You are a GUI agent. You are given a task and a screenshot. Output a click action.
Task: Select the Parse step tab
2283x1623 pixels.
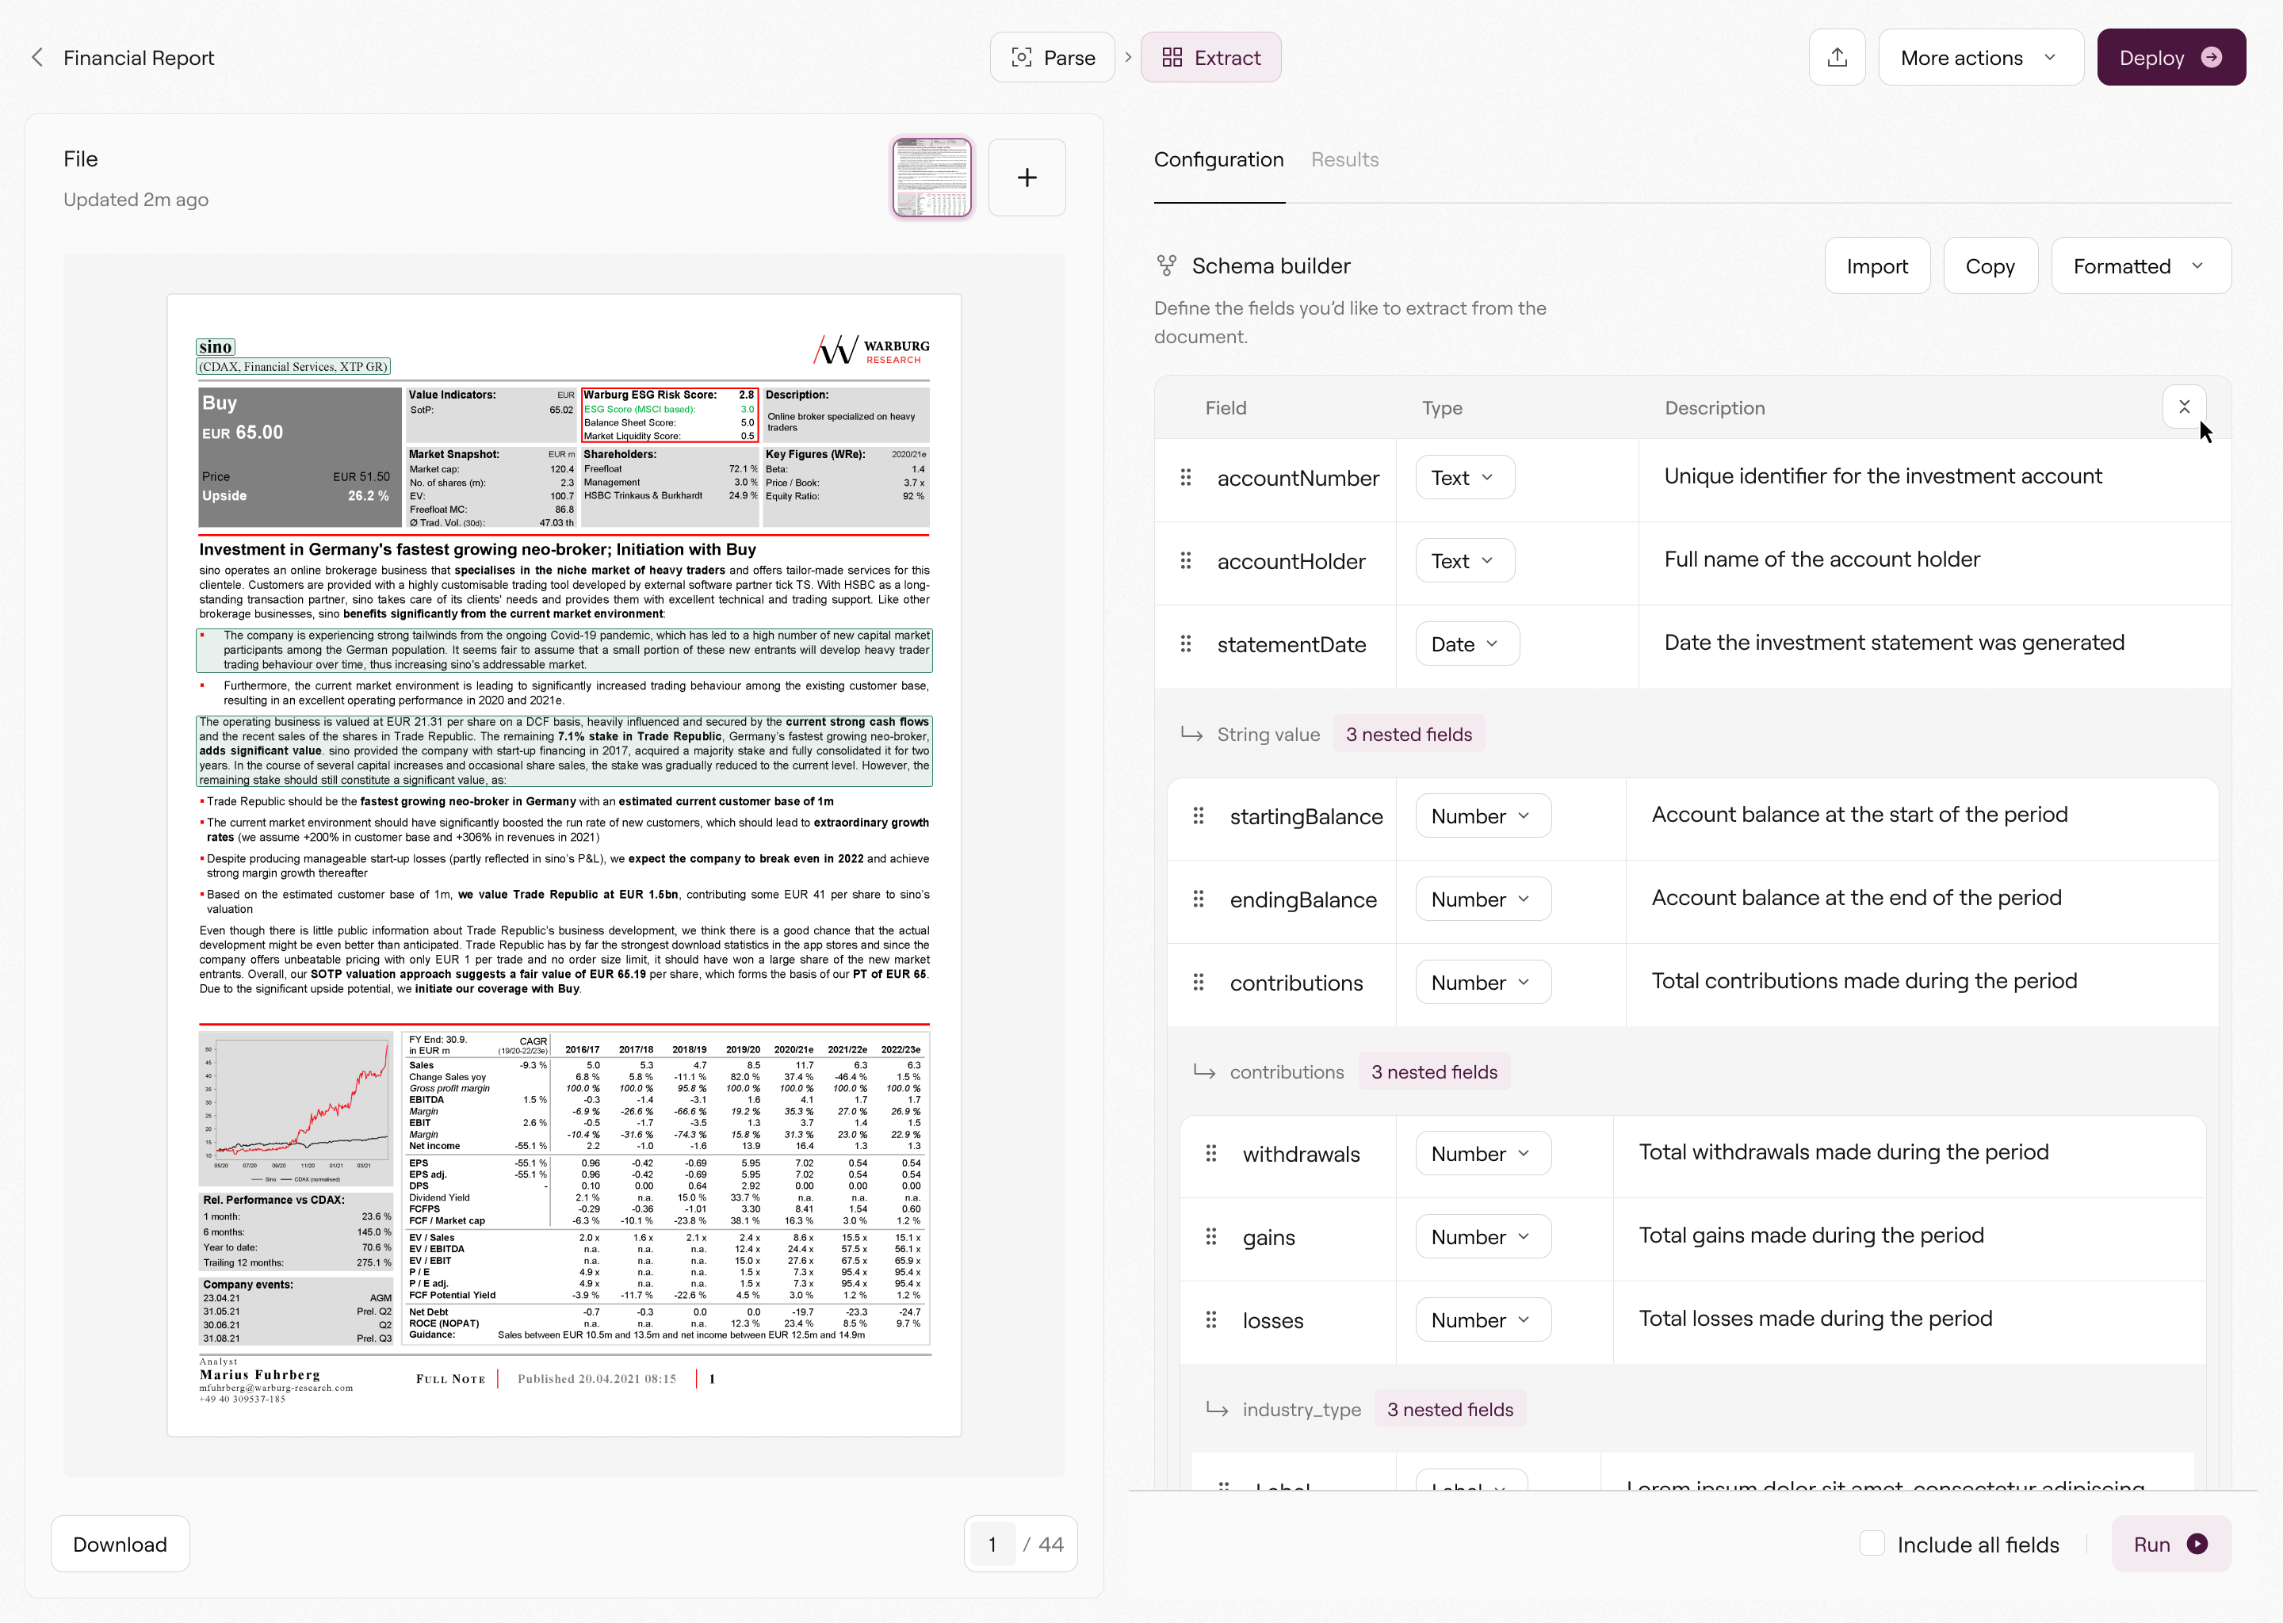point(1053,58)
